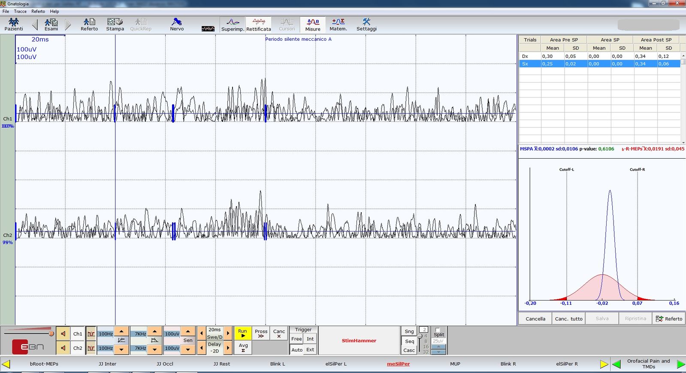Decrease the 7KHz high filter with down arrow
The height and width of the screenshot is (373, 686).
pos(154,349)
